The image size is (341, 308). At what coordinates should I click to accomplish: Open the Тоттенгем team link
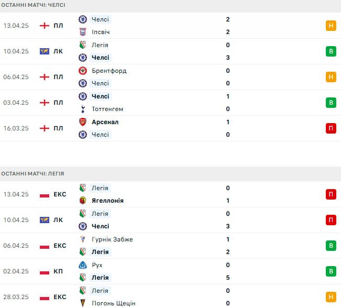point(107,109)
